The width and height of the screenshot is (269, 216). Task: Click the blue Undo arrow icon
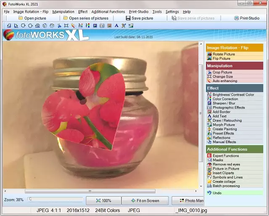[209, 193]
